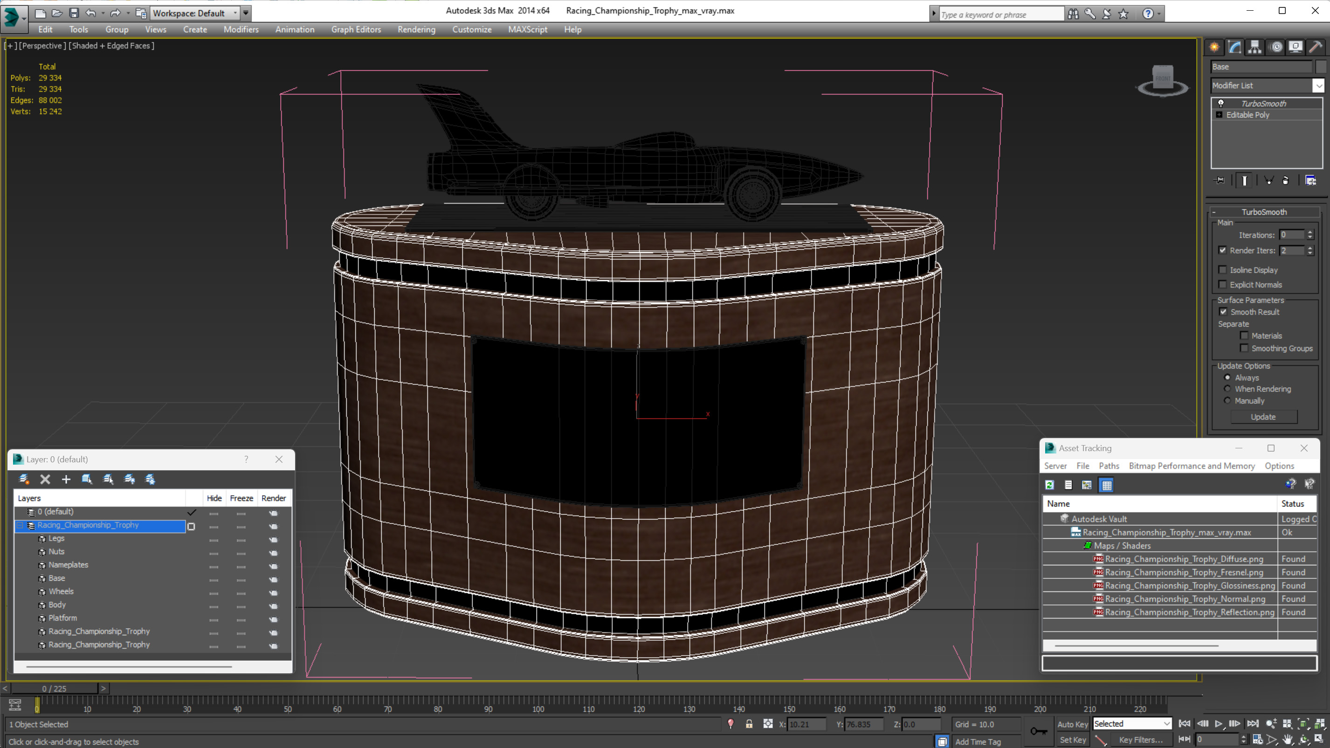Open Paths menu in Asset Tracking

(x=1109, y=466)
